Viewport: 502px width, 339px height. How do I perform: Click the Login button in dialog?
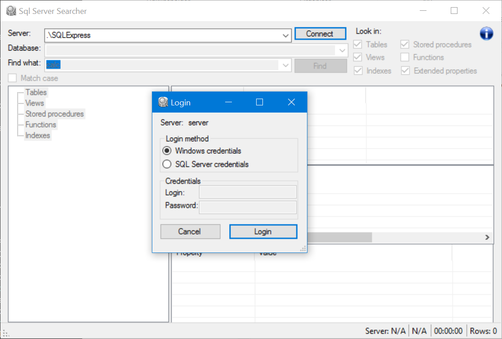(x=263, y=232)
